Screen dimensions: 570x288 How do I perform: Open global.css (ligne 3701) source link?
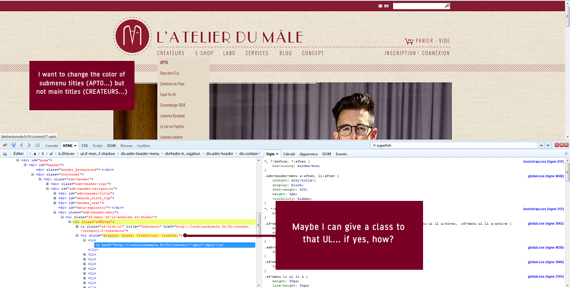coord(546,276)
